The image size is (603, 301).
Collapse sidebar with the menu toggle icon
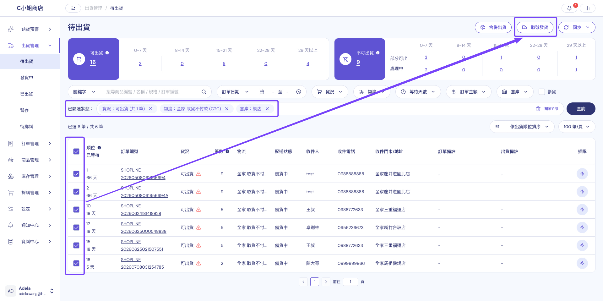click(73, 8)
